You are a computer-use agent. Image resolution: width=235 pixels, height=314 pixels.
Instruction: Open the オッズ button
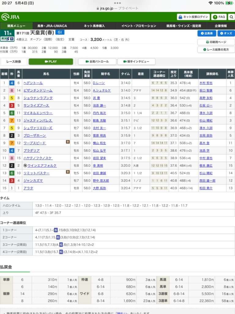coord(226,33)
